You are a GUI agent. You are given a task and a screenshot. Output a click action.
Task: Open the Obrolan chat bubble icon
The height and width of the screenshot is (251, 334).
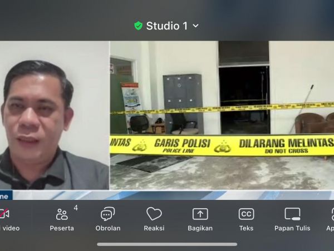coord(108,214)
